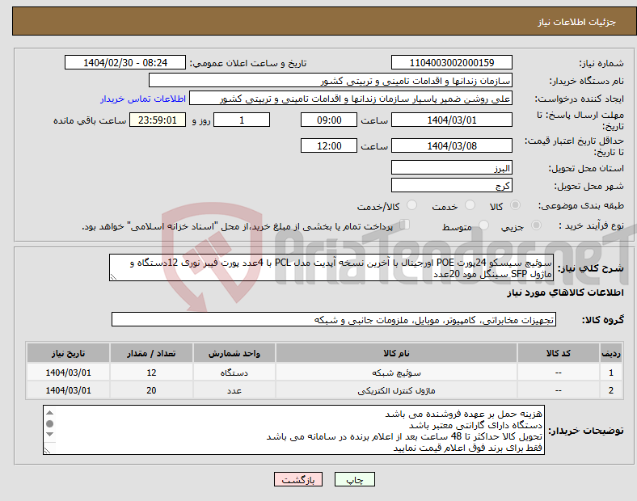
Task: Click the توضیحات خریدار label
Action: pos(586,431)
